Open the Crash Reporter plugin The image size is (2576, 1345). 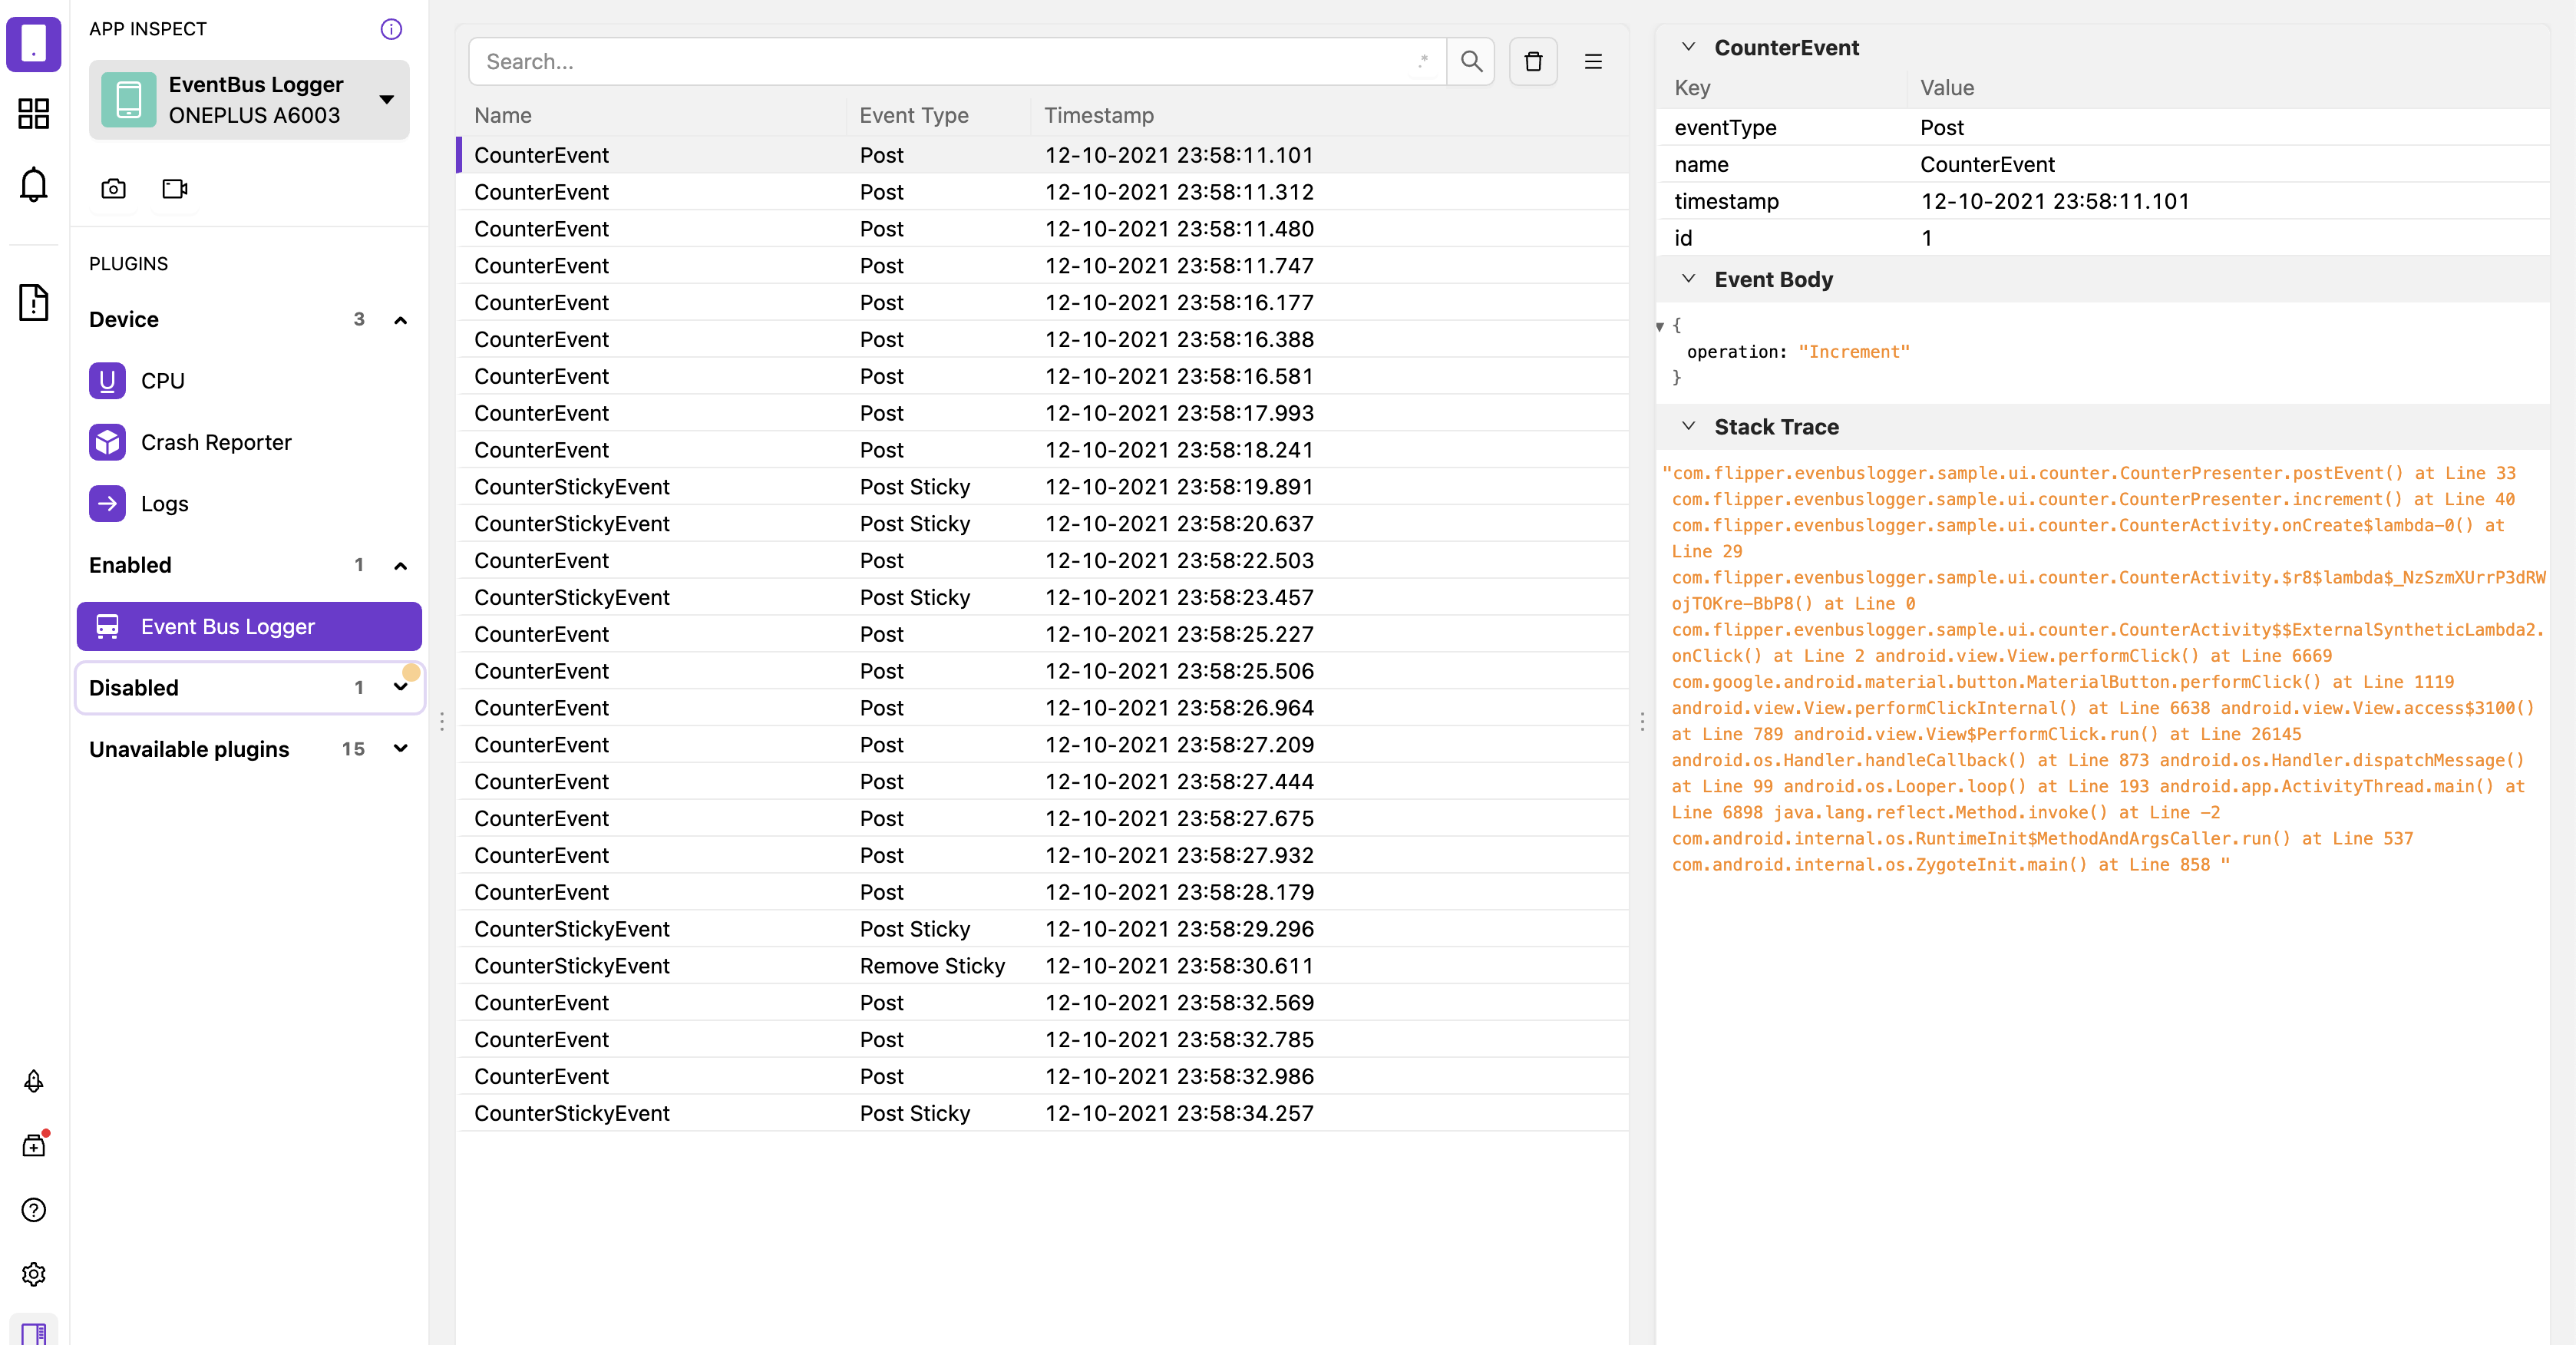tap(216, 442)
